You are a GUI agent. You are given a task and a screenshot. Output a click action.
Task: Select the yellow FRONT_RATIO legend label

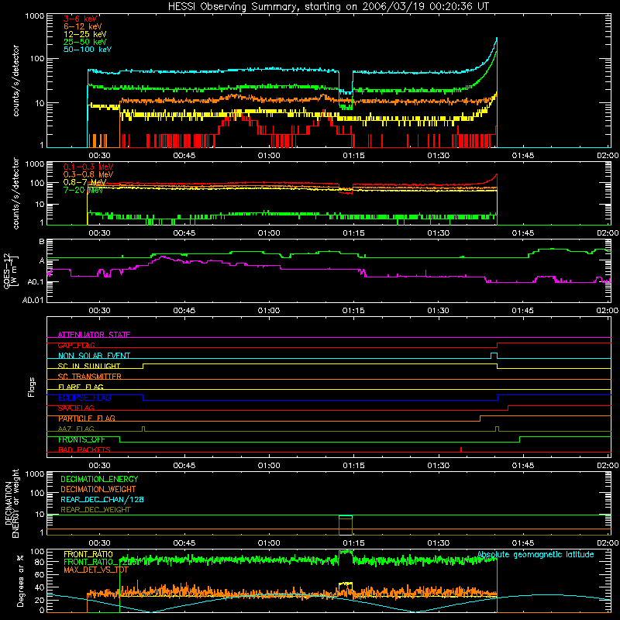[88, 554]
